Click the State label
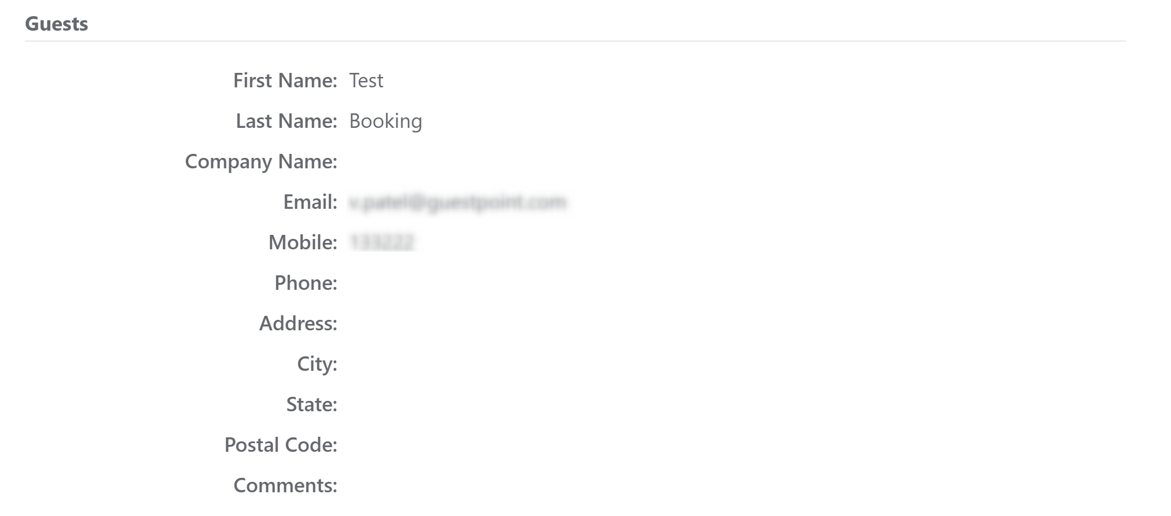This screenshot has width=1171, height=516. (x=311, y=404)
